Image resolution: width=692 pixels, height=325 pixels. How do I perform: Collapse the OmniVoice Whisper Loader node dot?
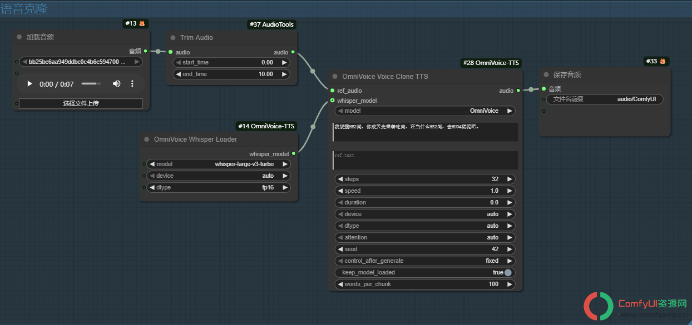pyautogui.click(x=147, y=139)
